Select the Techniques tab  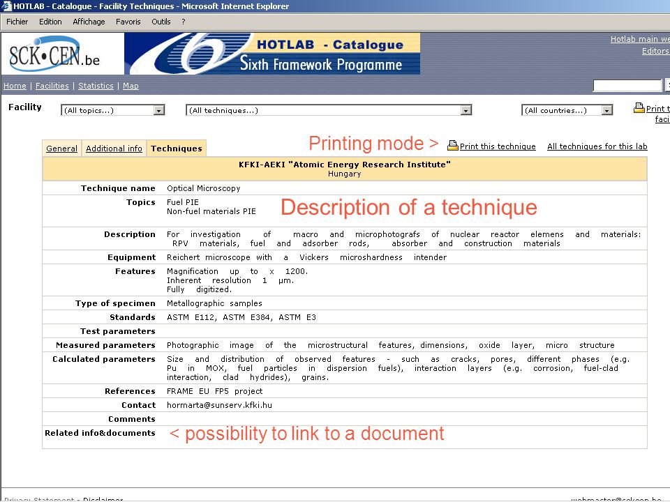(177, 148)
